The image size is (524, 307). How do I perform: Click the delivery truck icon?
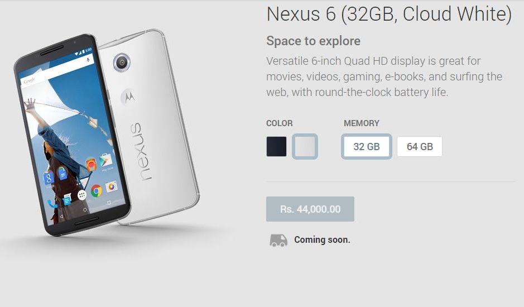pos(278,240)
